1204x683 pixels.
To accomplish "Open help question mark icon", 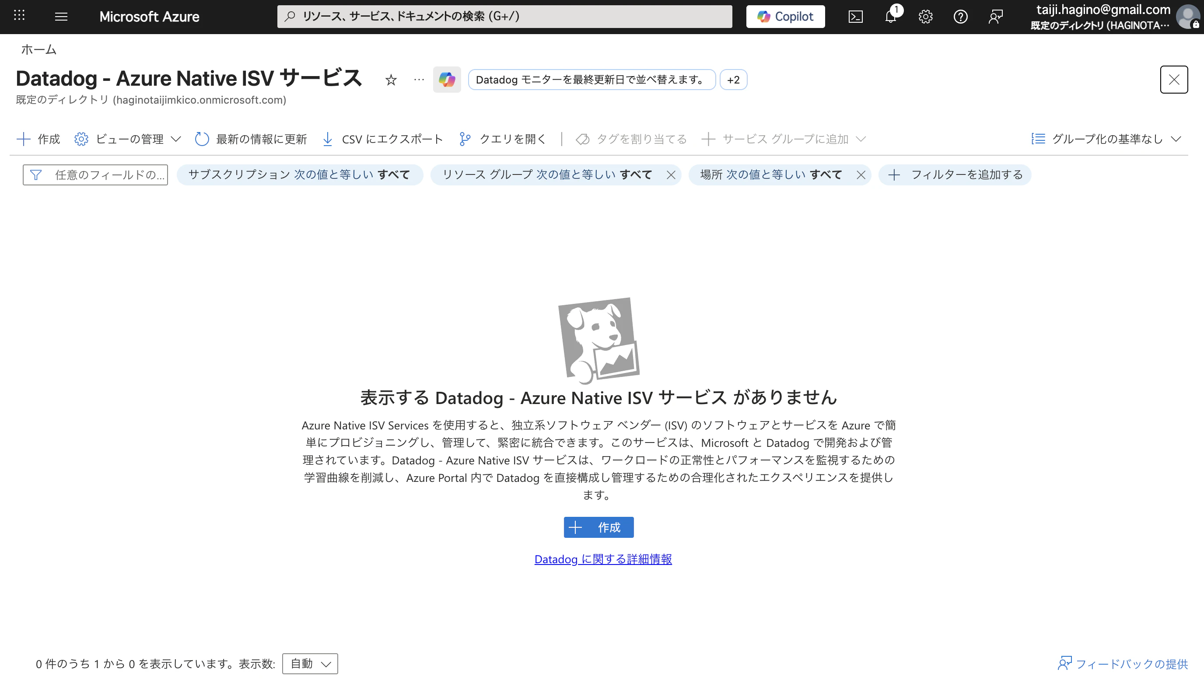I will 960,17.
